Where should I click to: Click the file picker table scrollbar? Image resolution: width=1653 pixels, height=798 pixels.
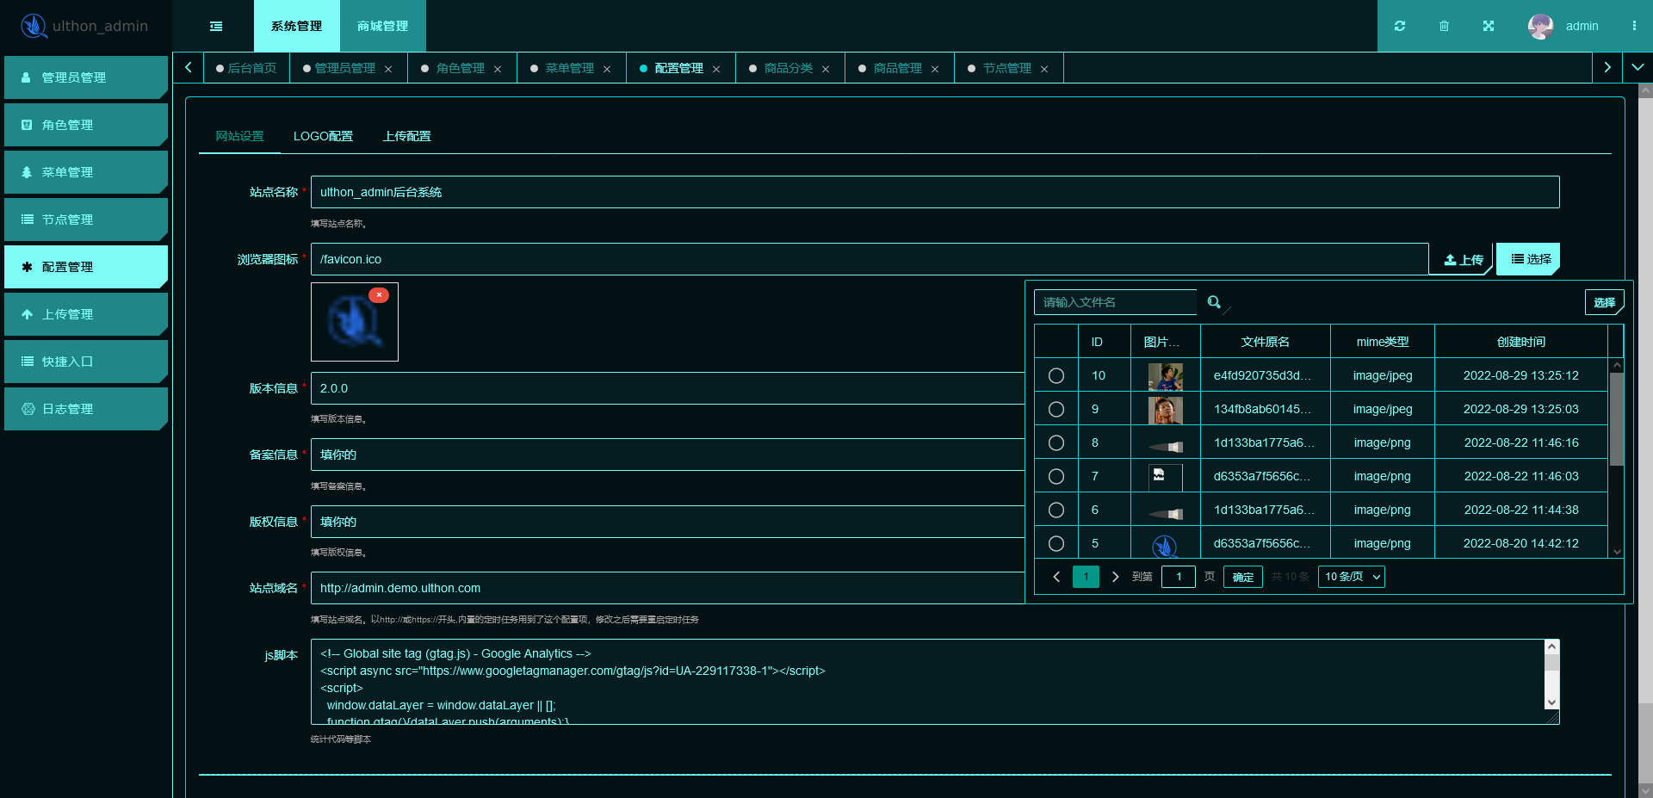1617,419
